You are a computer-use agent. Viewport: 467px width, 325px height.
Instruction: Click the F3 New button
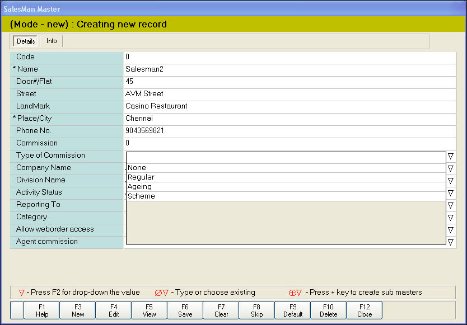click(78, 310)
